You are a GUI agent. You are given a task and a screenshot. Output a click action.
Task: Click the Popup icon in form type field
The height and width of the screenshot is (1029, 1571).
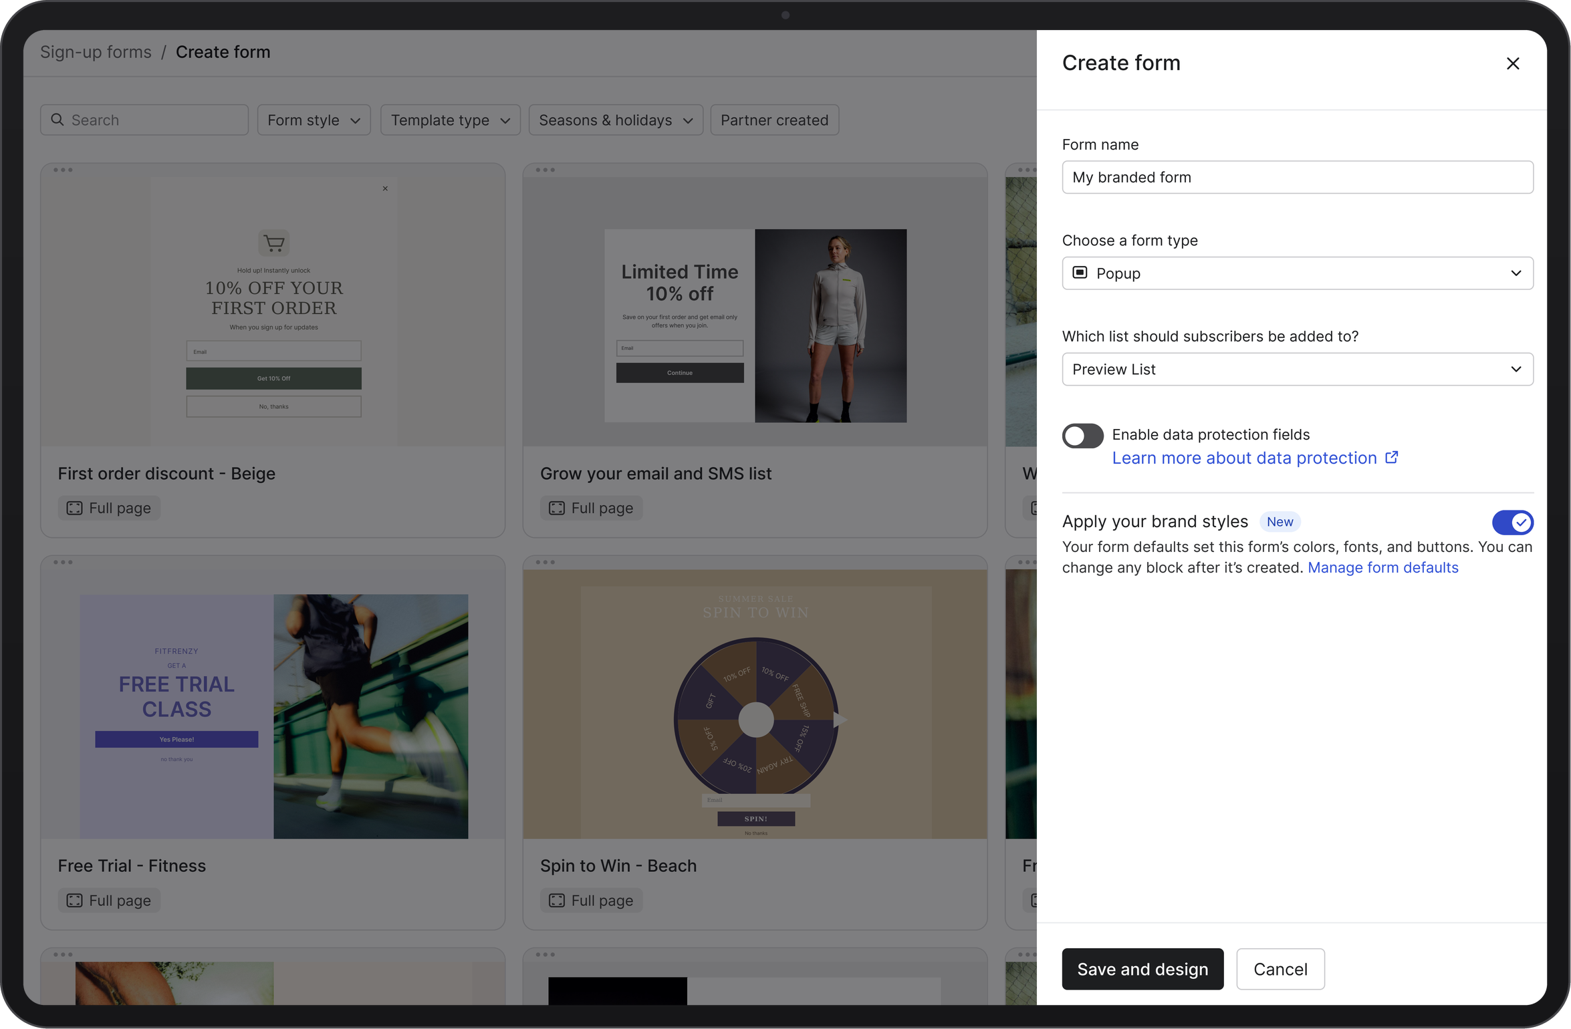tap(1080, 273)
